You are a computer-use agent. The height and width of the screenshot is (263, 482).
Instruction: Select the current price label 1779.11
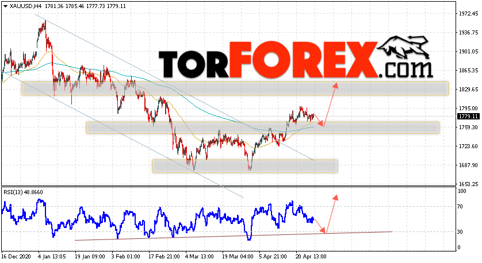point(468,117)
